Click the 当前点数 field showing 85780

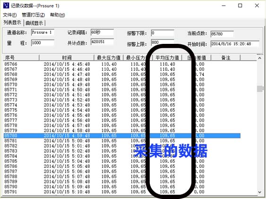[222, 34]
